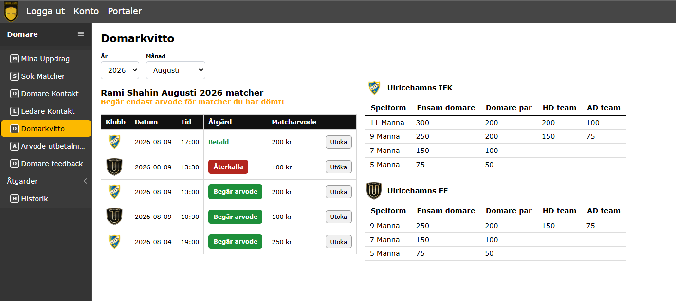This screenshot has width=676, height=301.
Task: Click Utöka for the 10:30 match
Action: pyautogui.click(x=338, y=217)
